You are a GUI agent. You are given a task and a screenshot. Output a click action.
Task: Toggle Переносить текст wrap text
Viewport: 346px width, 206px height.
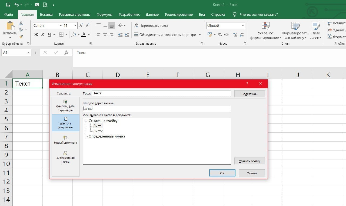(x=151, y=25)
